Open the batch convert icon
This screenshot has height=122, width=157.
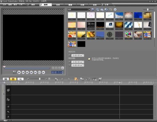(x=82, y=79)
